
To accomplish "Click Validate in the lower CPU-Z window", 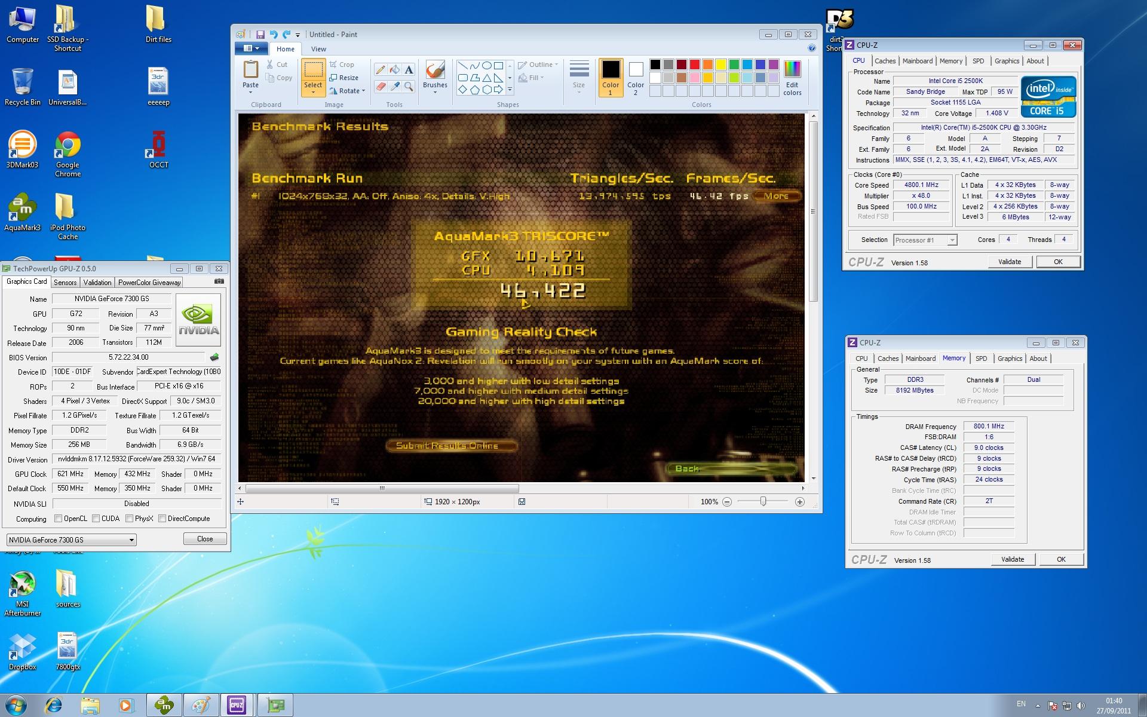I will pyautogui.click(x=1013, y=559).
